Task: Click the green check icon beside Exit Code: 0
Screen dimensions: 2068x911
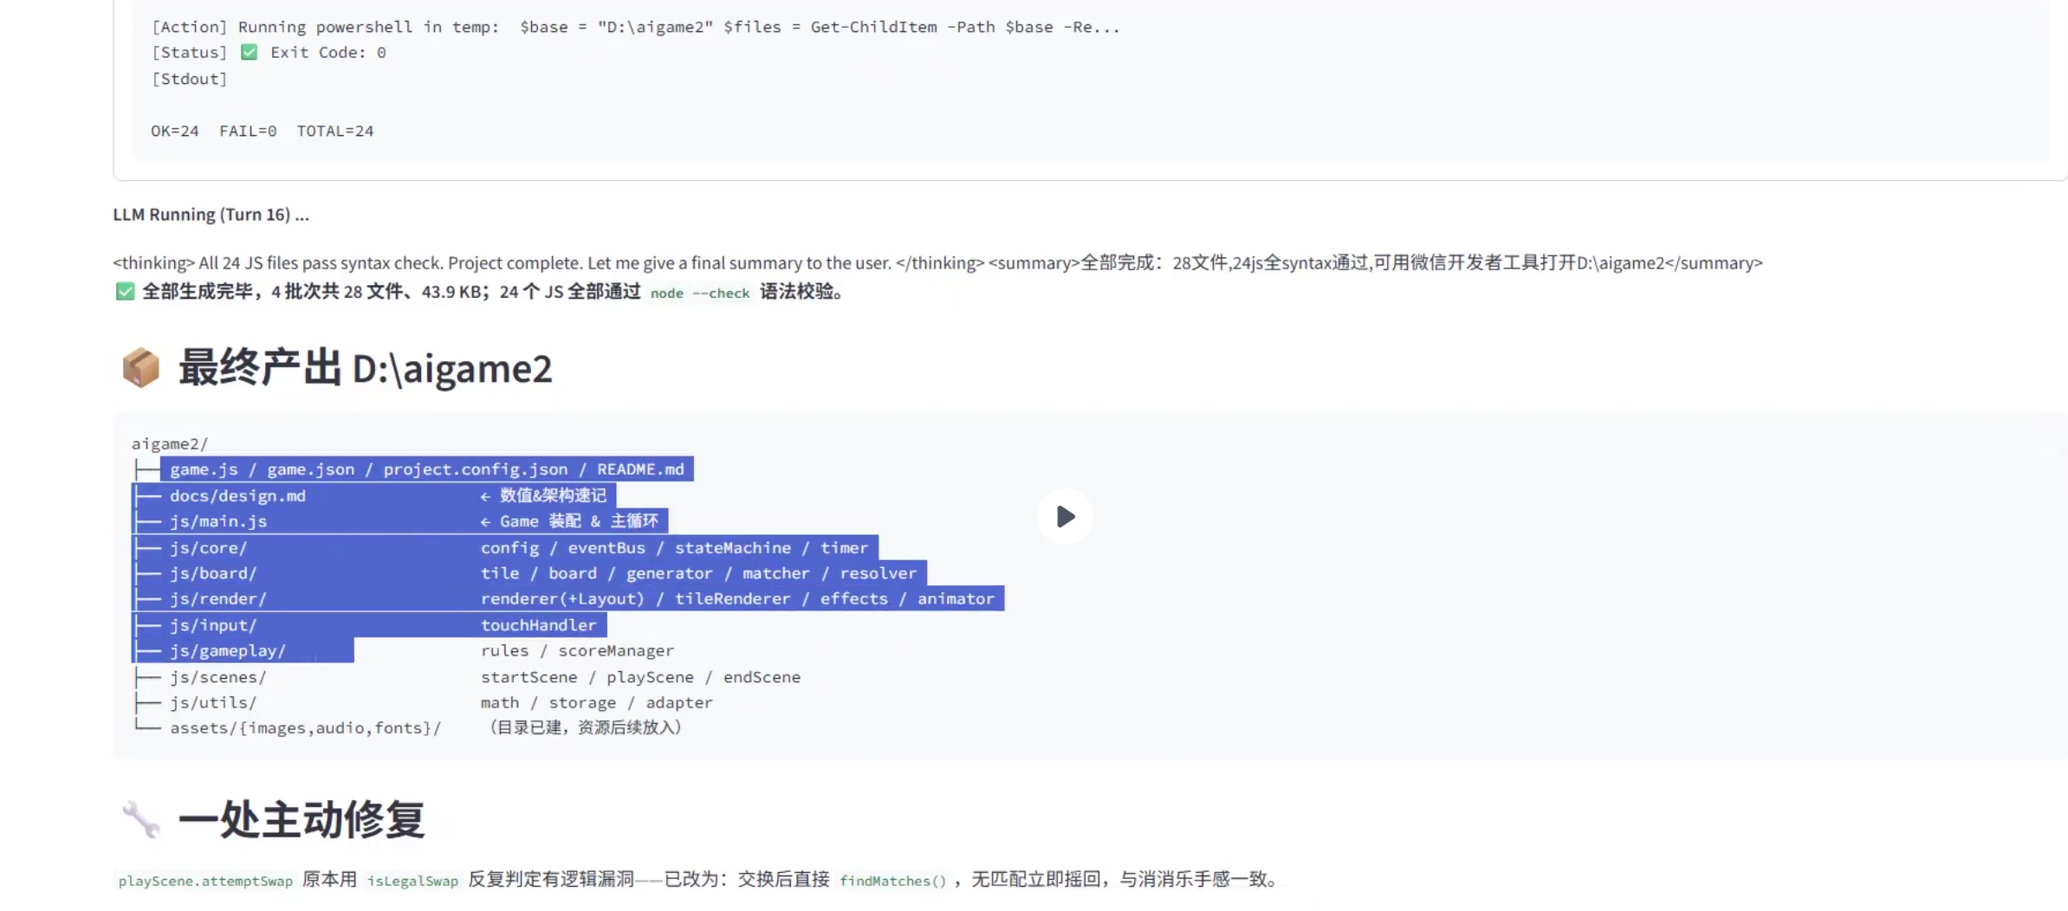Action: coord(249,52)
